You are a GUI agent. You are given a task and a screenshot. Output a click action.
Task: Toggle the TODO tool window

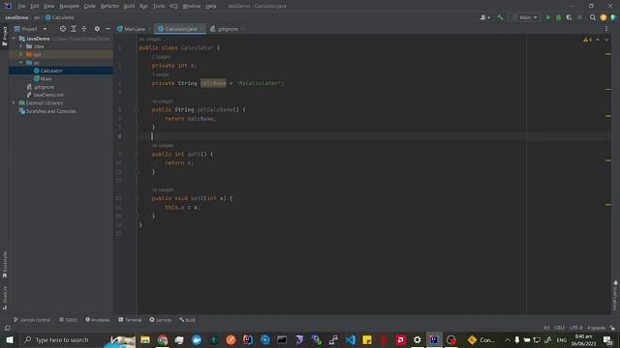69,320
